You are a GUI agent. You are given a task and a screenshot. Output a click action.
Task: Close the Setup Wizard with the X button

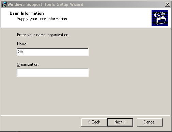point(168,4)
